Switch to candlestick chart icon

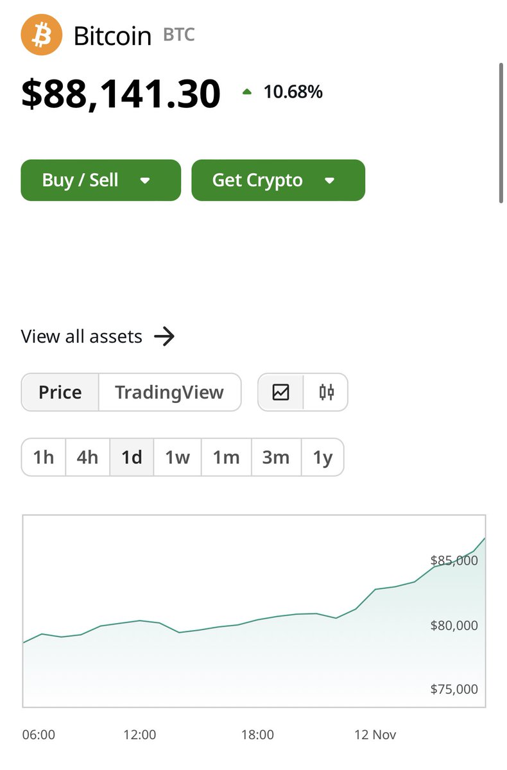pos(326,392)
